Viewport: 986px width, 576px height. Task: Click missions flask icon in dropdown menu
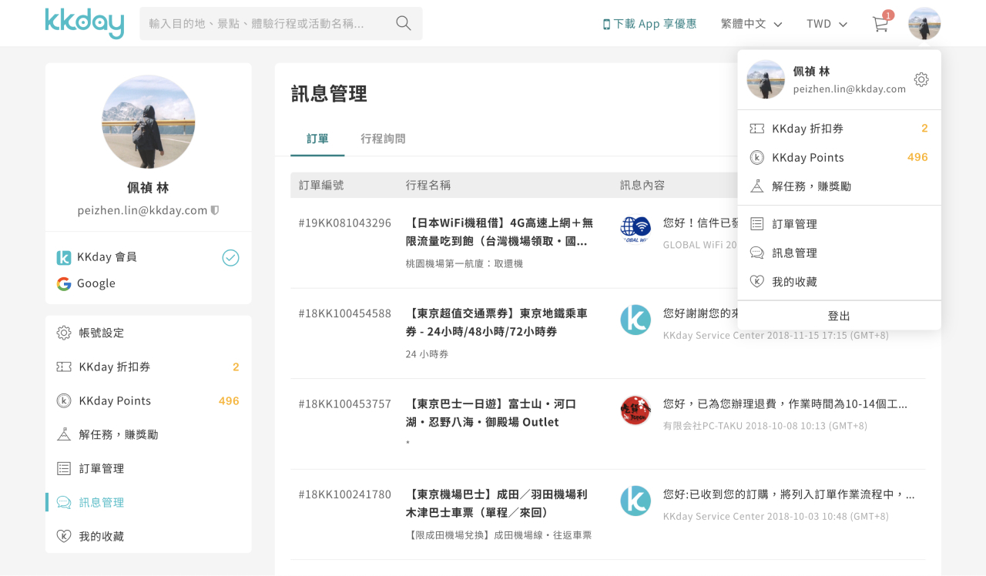point(757,186)
